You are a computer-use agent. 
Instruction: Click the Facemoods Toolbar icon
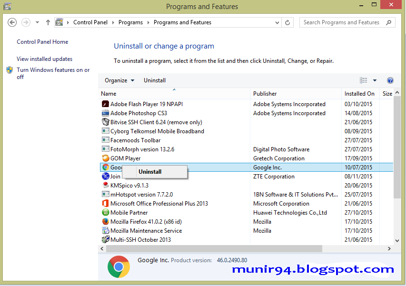[105, 140]
